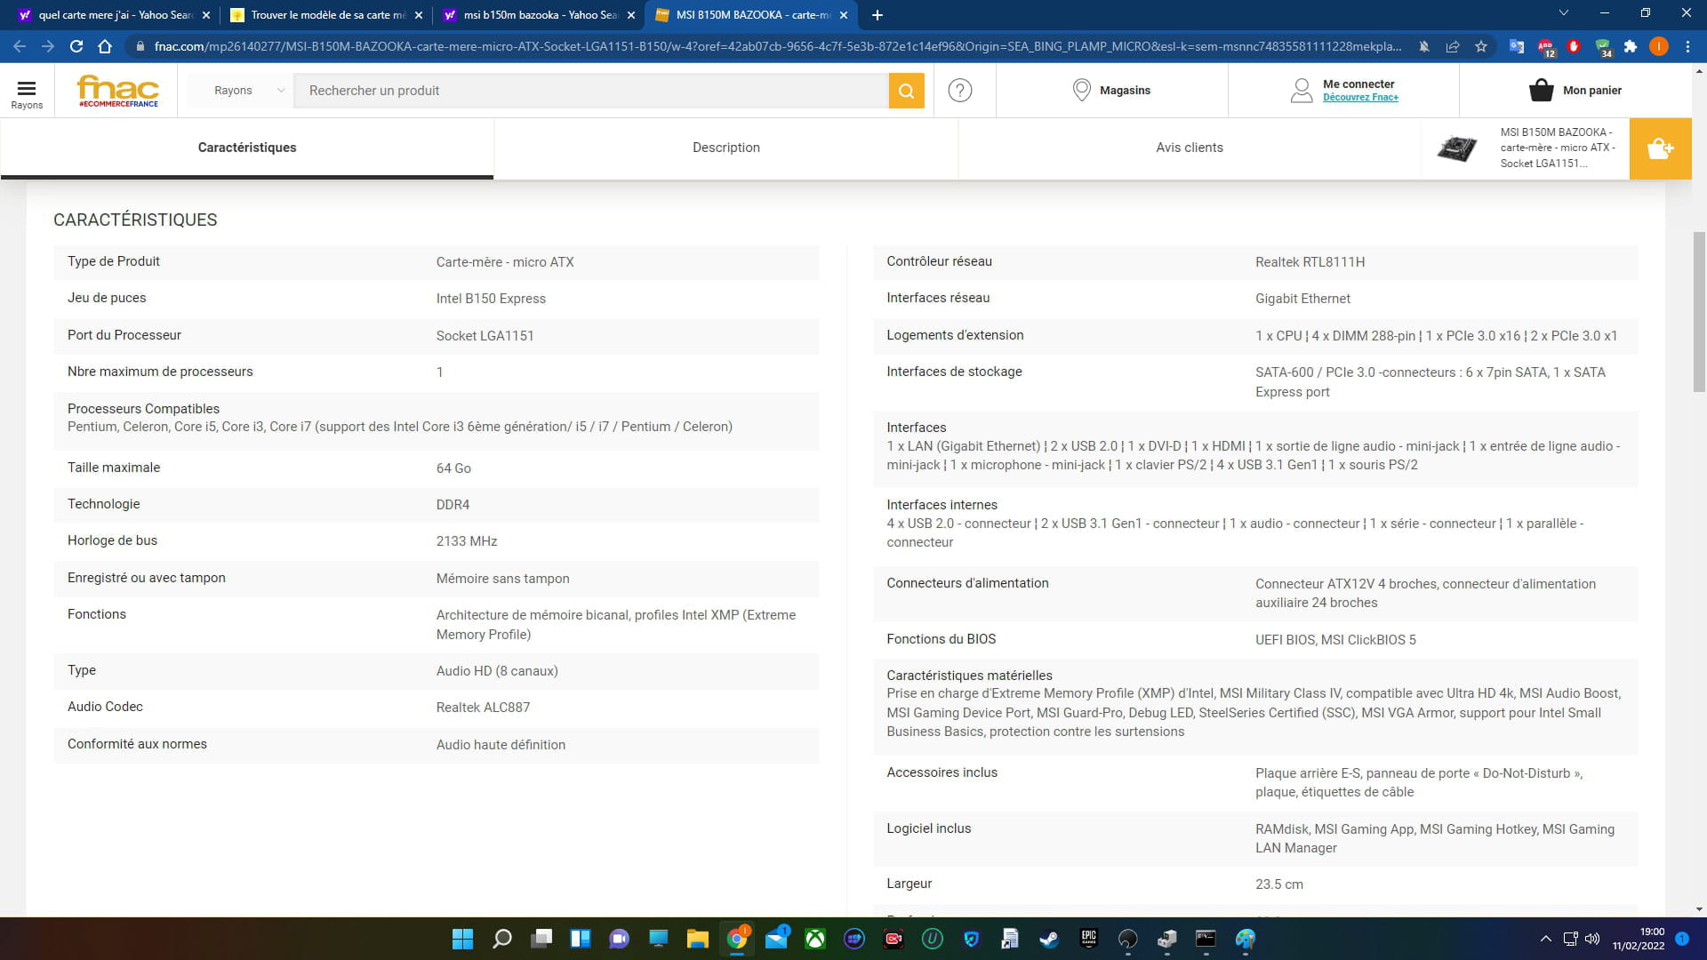Open the orange Chrome profile avatar

1658,46
